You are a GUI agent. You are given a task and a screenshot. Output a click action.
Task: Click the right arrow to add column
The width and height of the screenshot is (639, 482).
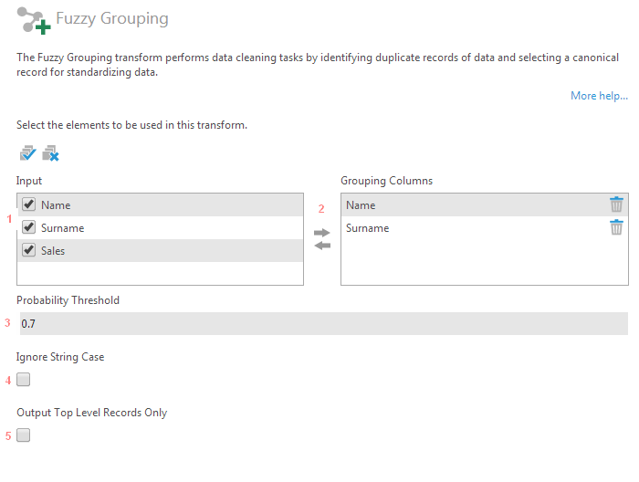321,233
